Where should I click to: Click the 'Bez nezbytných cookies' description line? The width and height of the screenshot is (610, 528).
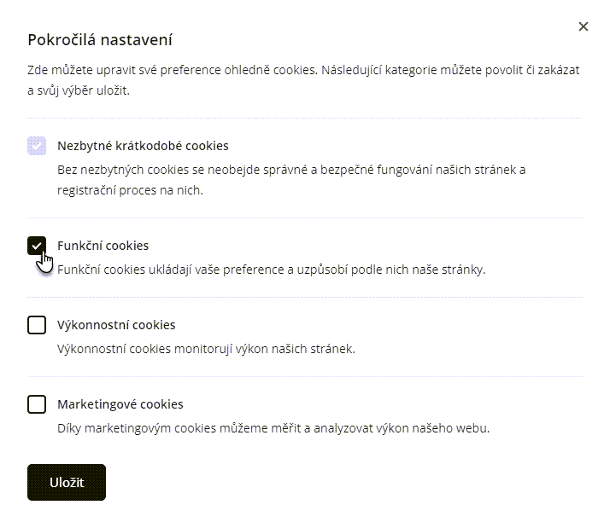coord(291,170)
